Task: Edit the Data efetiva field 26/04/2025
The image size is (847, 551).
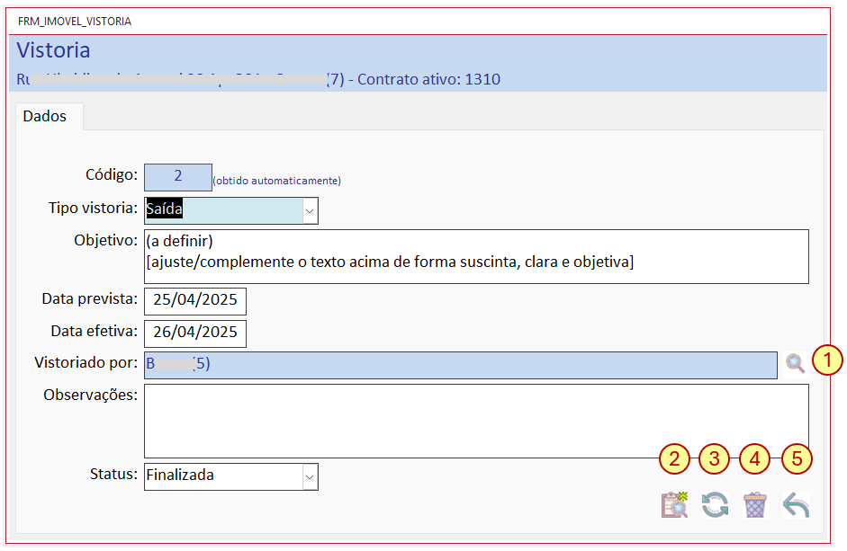Action: coord(195,333)
